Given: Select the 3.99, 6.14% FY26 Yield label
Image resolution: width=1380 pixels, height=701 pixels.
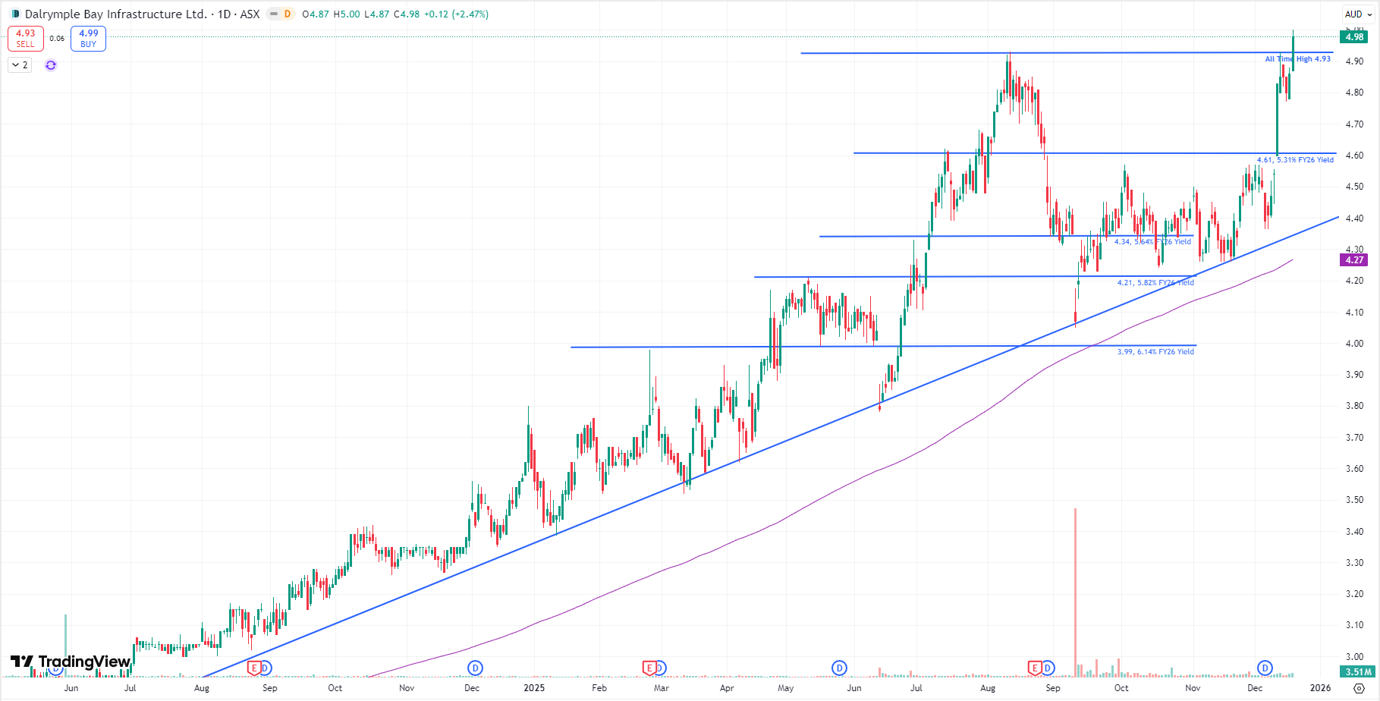Looking at the screenshot, I should 1155,352.
